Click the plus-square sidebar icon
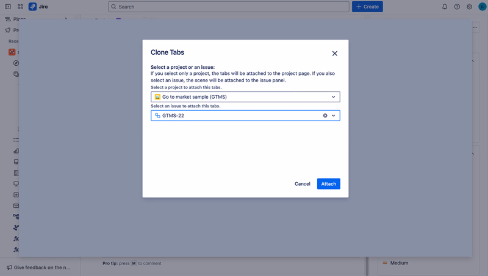 pos(16,194)
